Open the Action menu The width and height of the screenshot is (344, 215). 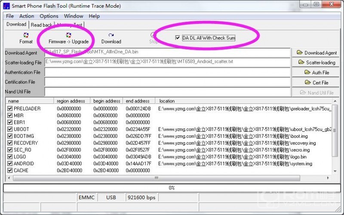[27, 16]
